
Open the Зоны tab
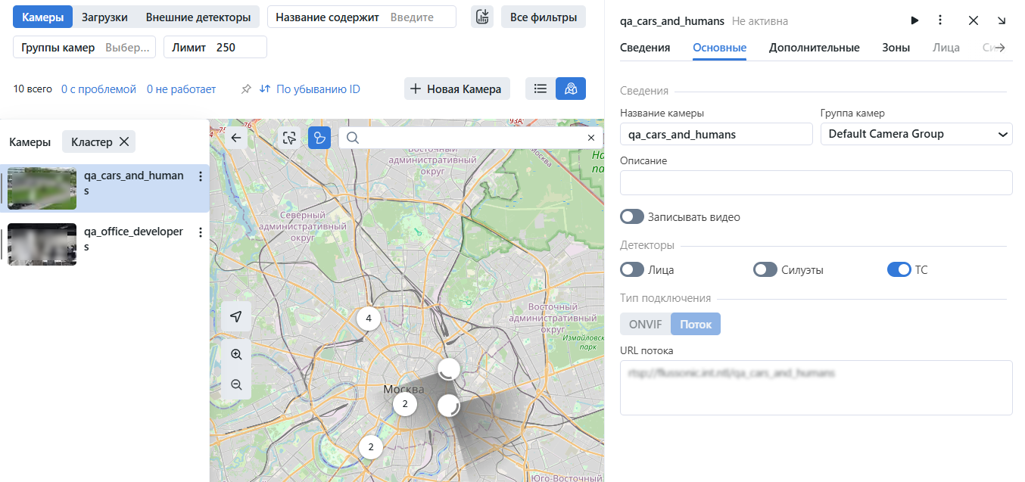896,48
